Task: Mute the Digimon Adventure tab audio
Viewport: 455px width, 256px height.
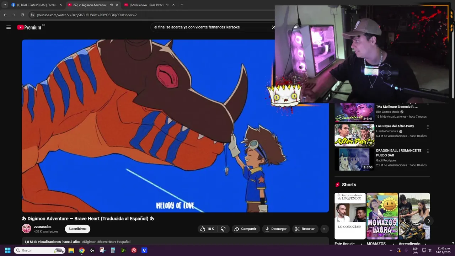Action: (111, 5)
